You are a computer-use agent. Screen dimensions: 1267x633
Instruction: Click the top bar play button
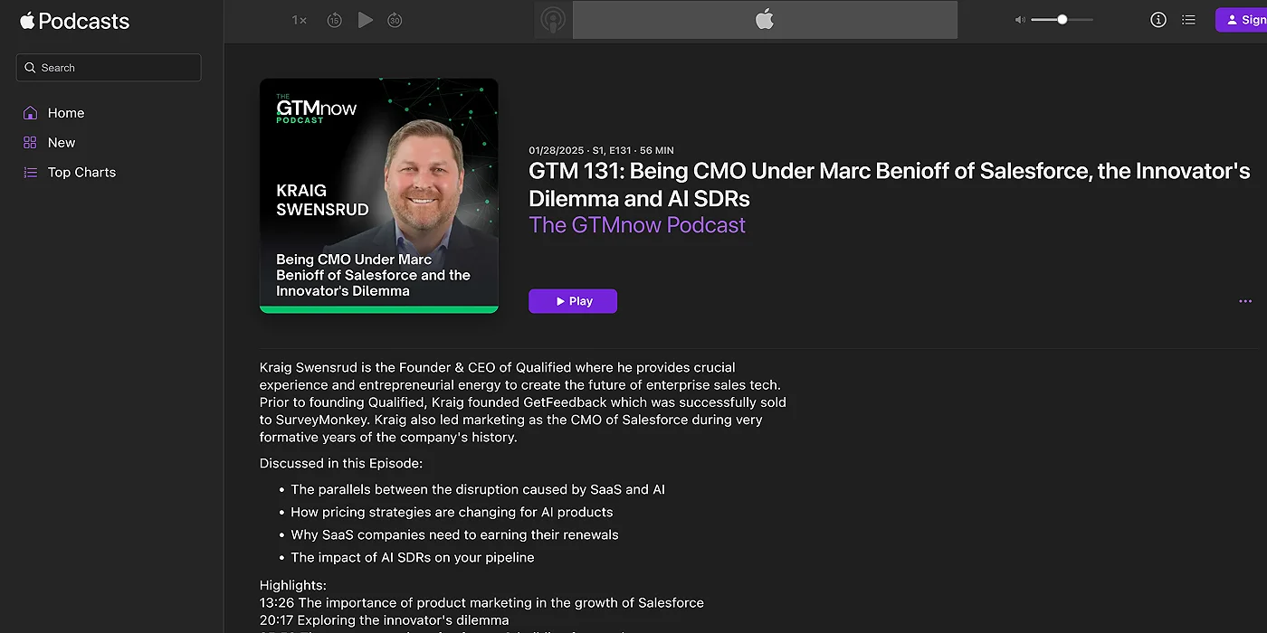pos(366,20)
